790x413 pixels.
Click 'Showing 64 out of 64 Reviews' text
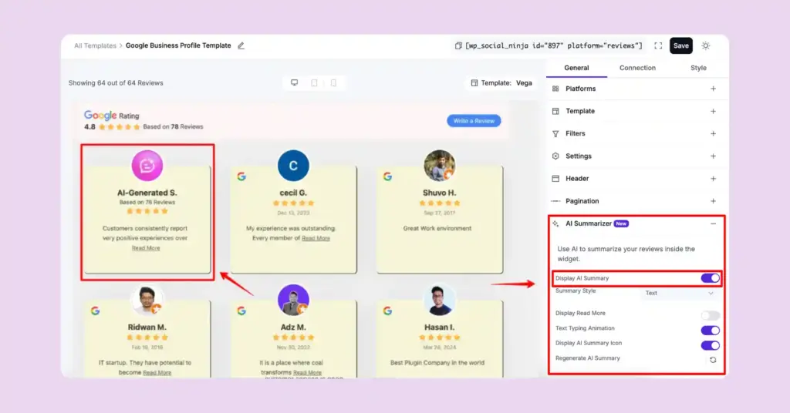(116, 83)
